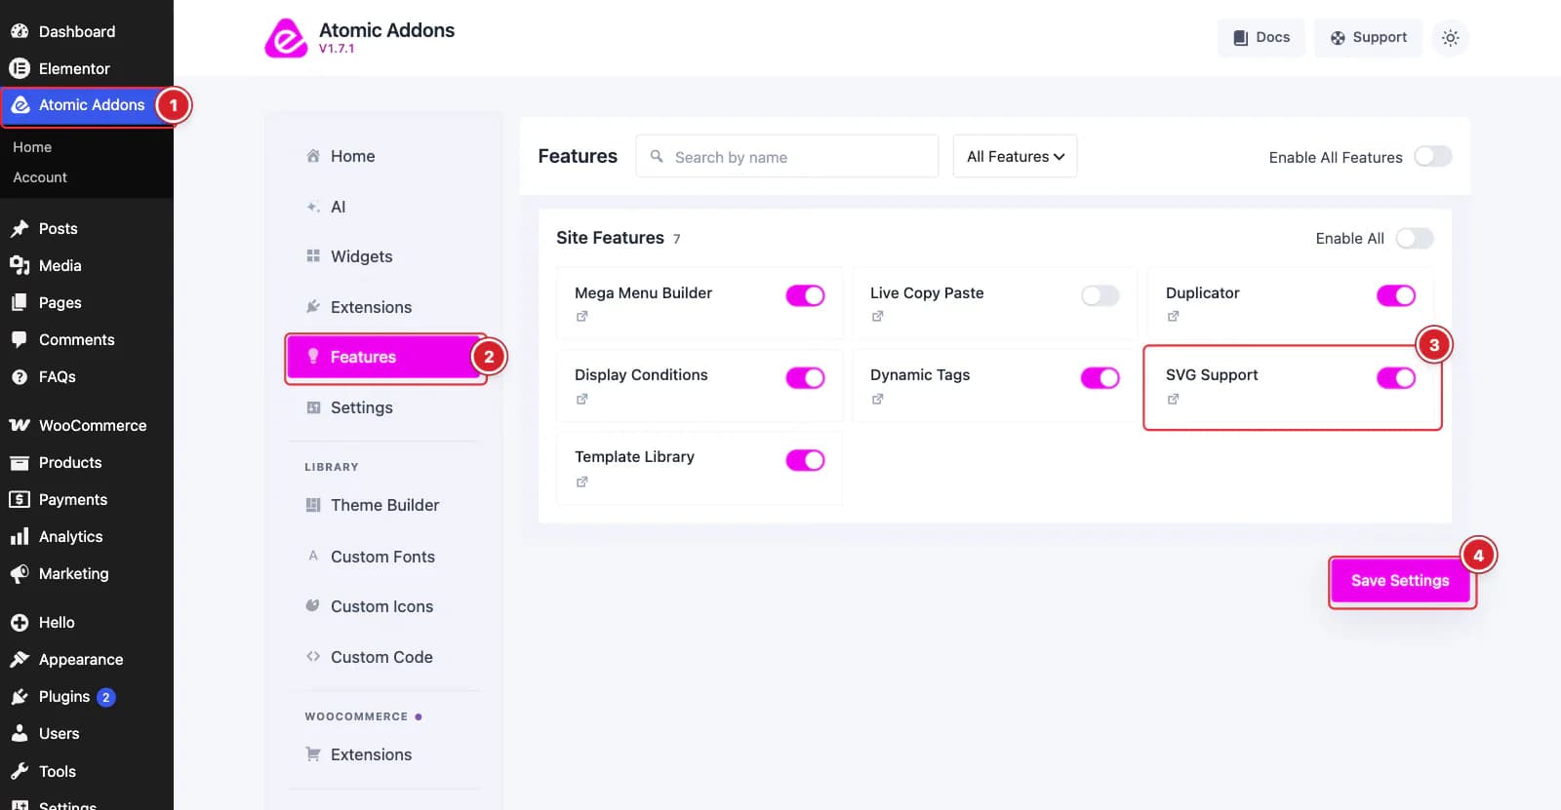Focus the Search by name field

786,156
